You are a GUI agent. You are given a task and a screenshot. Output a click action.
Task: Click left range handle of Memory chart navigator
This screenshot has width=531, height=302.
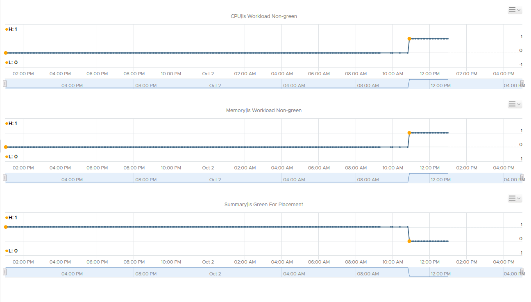pyautogui.click(x=5, y=178)
